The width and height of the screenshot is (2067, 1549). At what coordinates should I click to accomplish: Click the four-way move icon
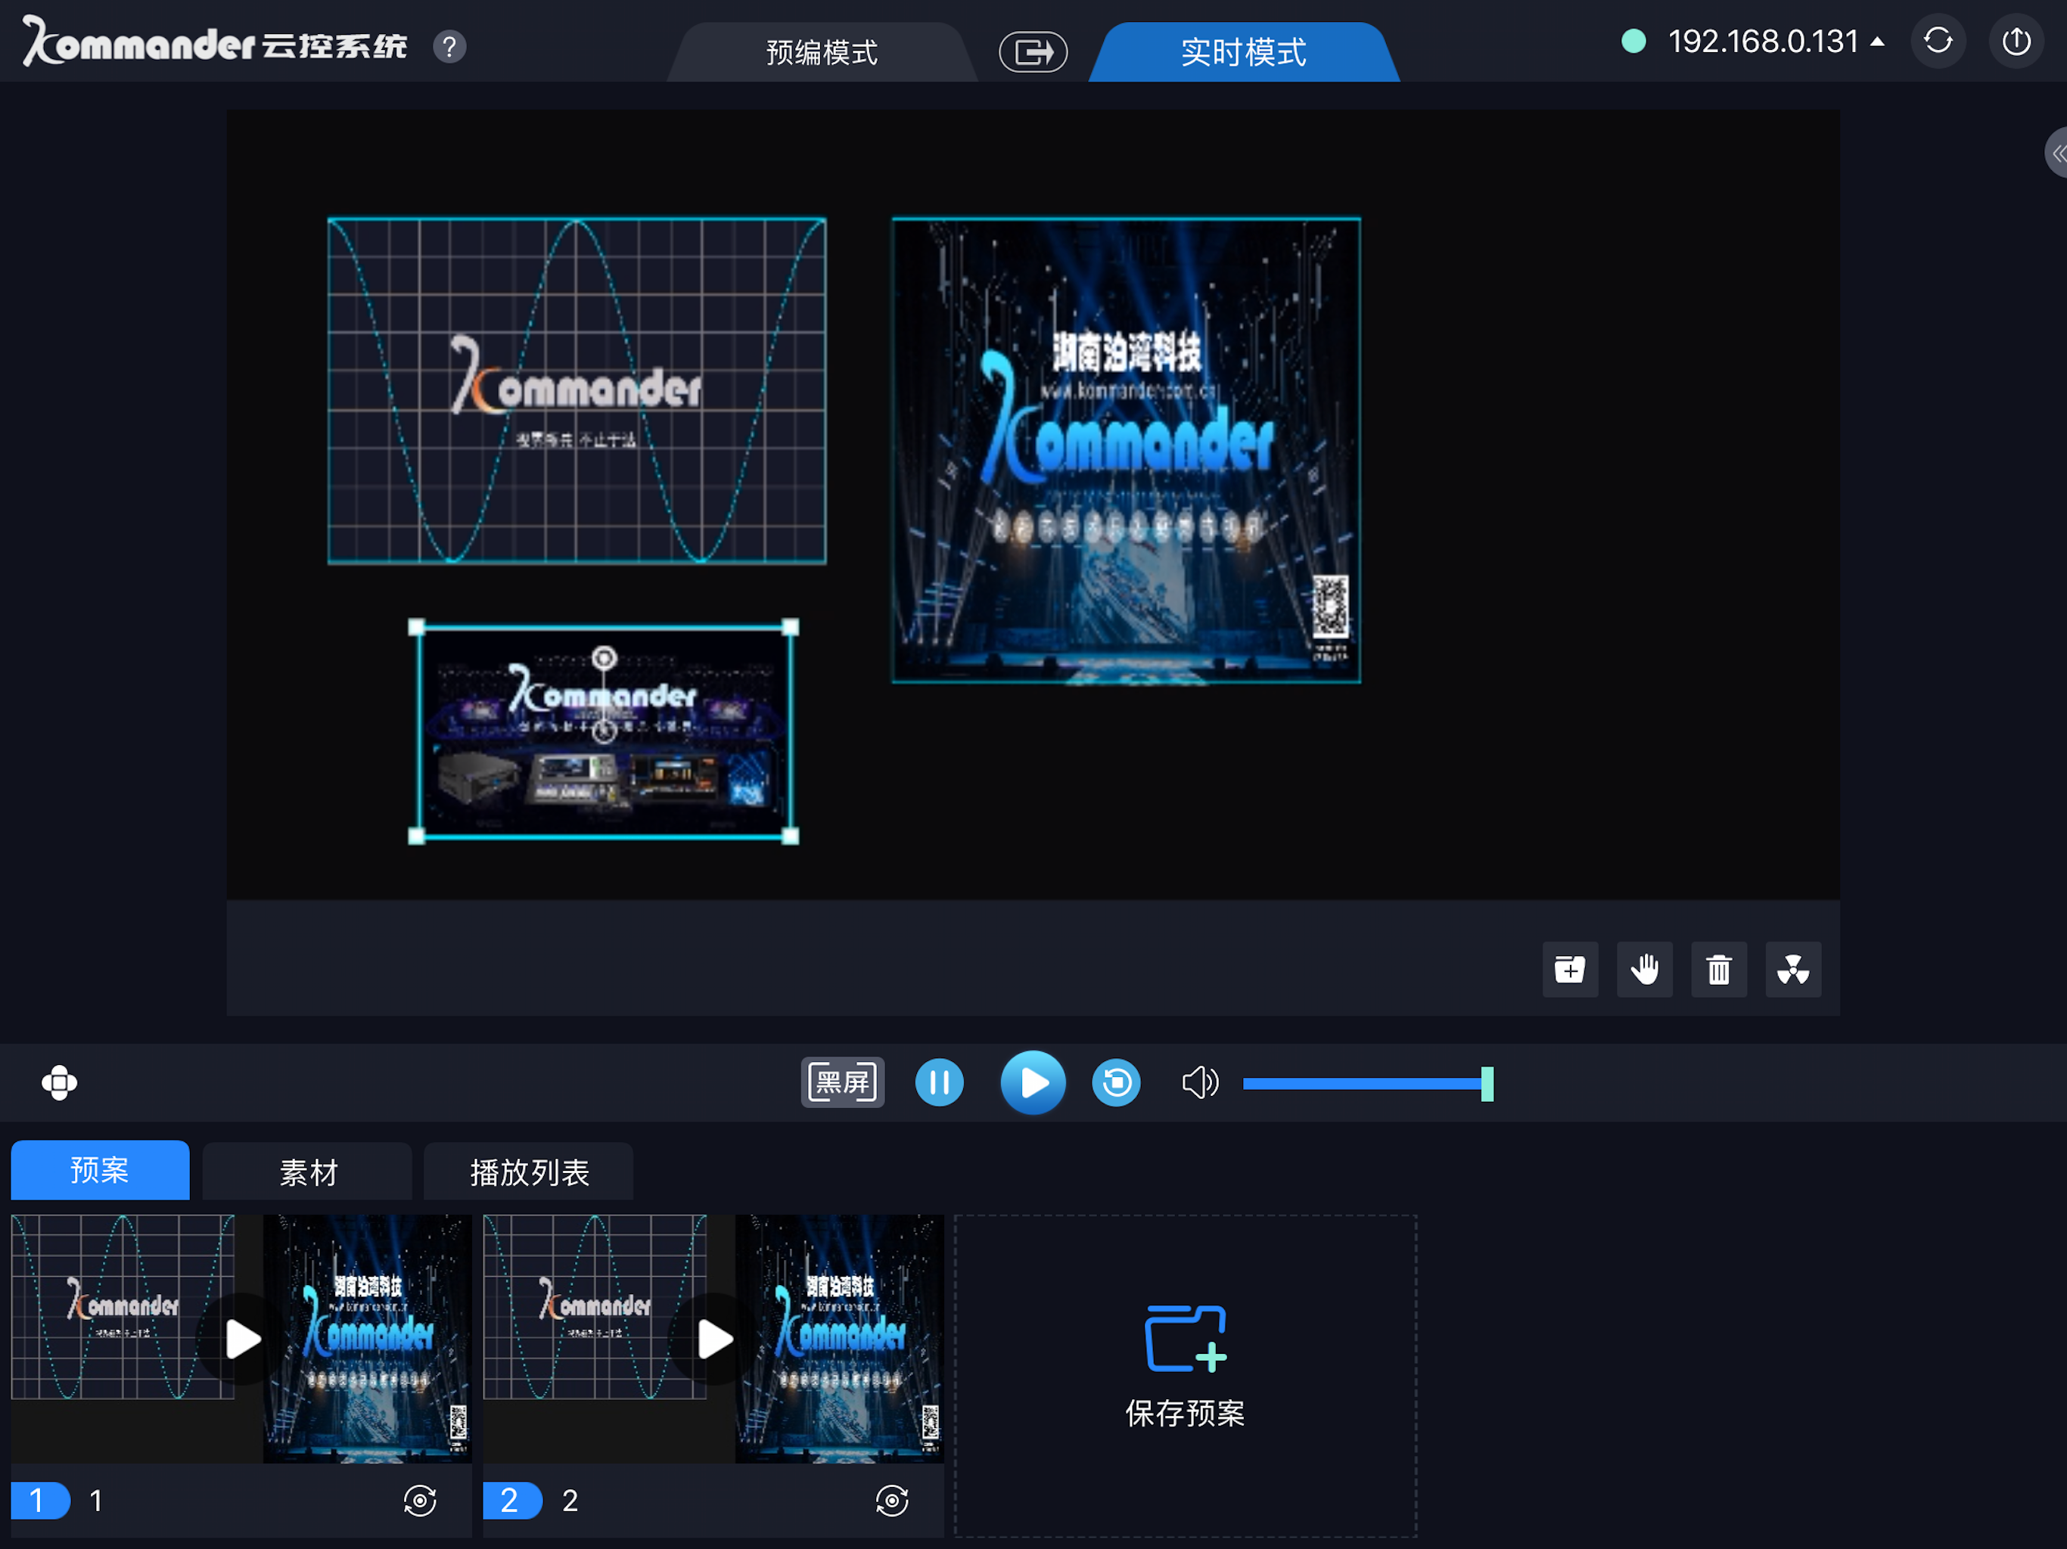point(60,1083)
